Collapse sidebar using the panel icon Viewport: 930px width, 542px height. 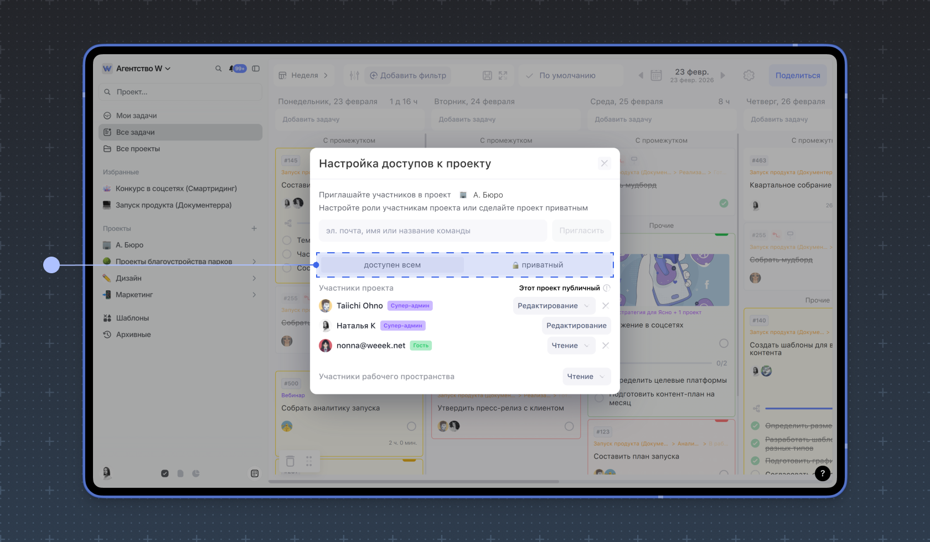point(256,69)
